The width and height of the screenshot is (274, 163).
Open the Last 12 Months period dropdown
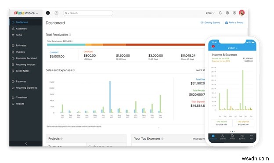click(200, 70)
